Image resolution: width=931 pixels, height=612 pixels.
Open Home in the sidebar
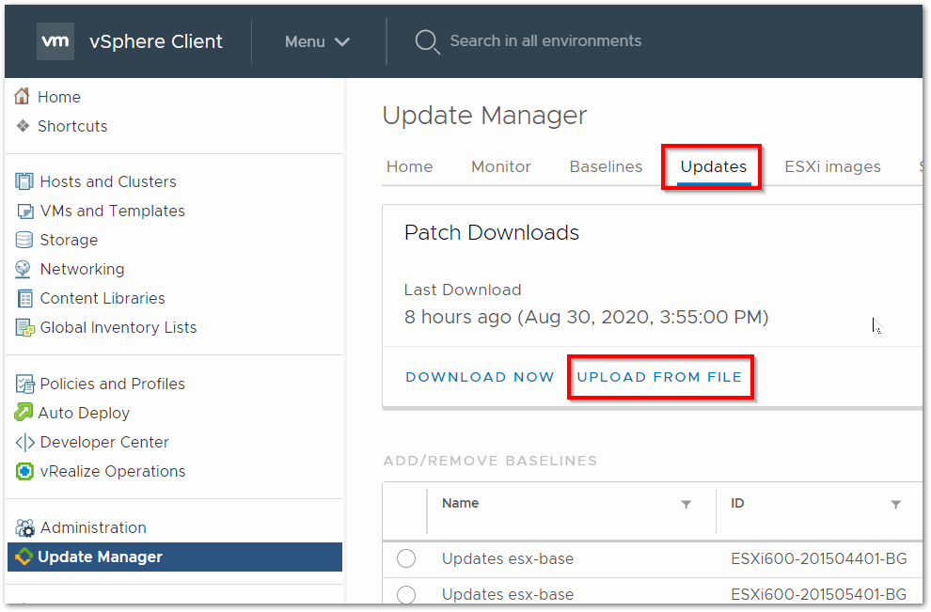tap(59, 97)
